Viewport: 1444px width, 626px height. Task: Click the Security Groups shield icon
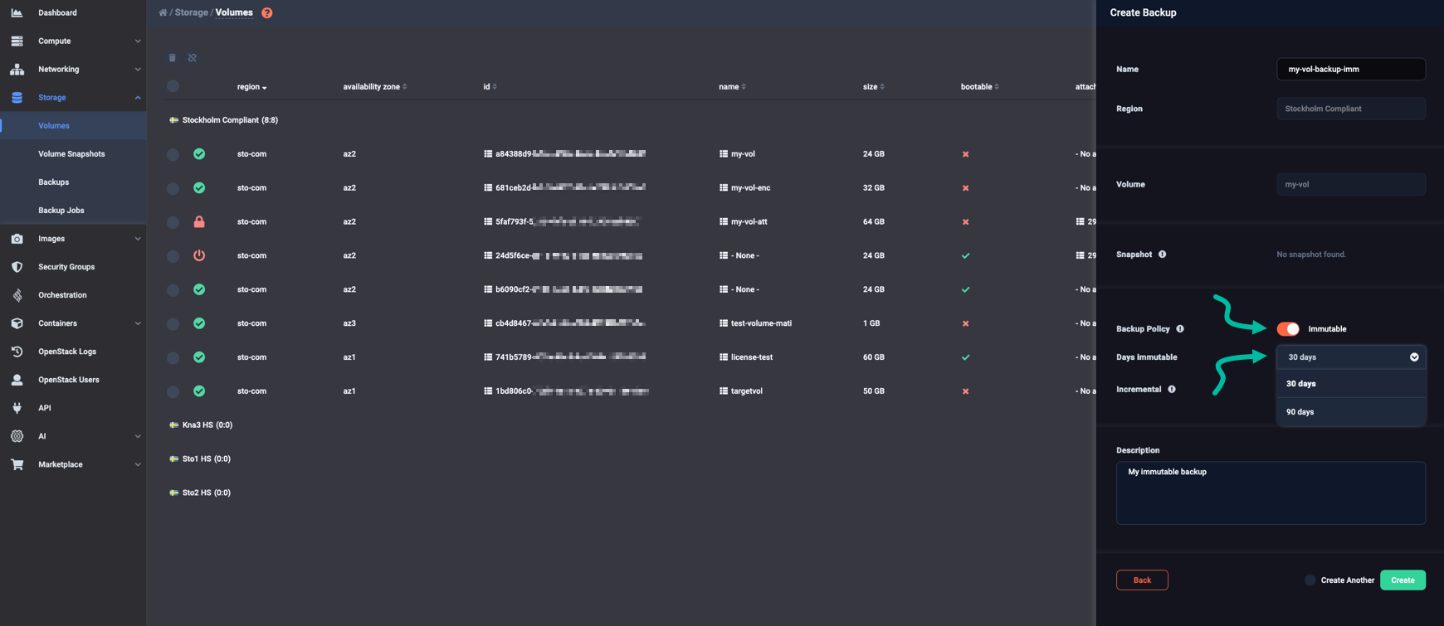(x=17, y=267)
